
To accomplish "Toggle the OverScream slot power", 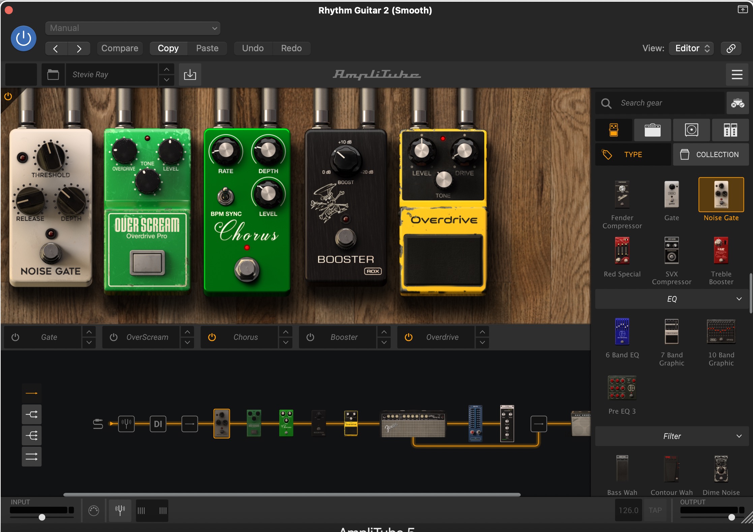I will tap(114, 337).
